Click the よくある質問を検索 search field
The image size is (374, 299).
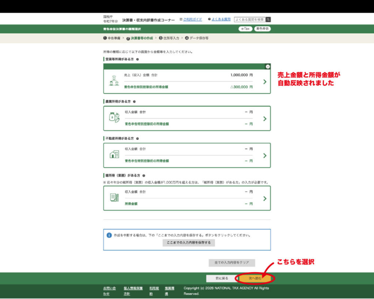pyautogui.click(x=249, y=20)
